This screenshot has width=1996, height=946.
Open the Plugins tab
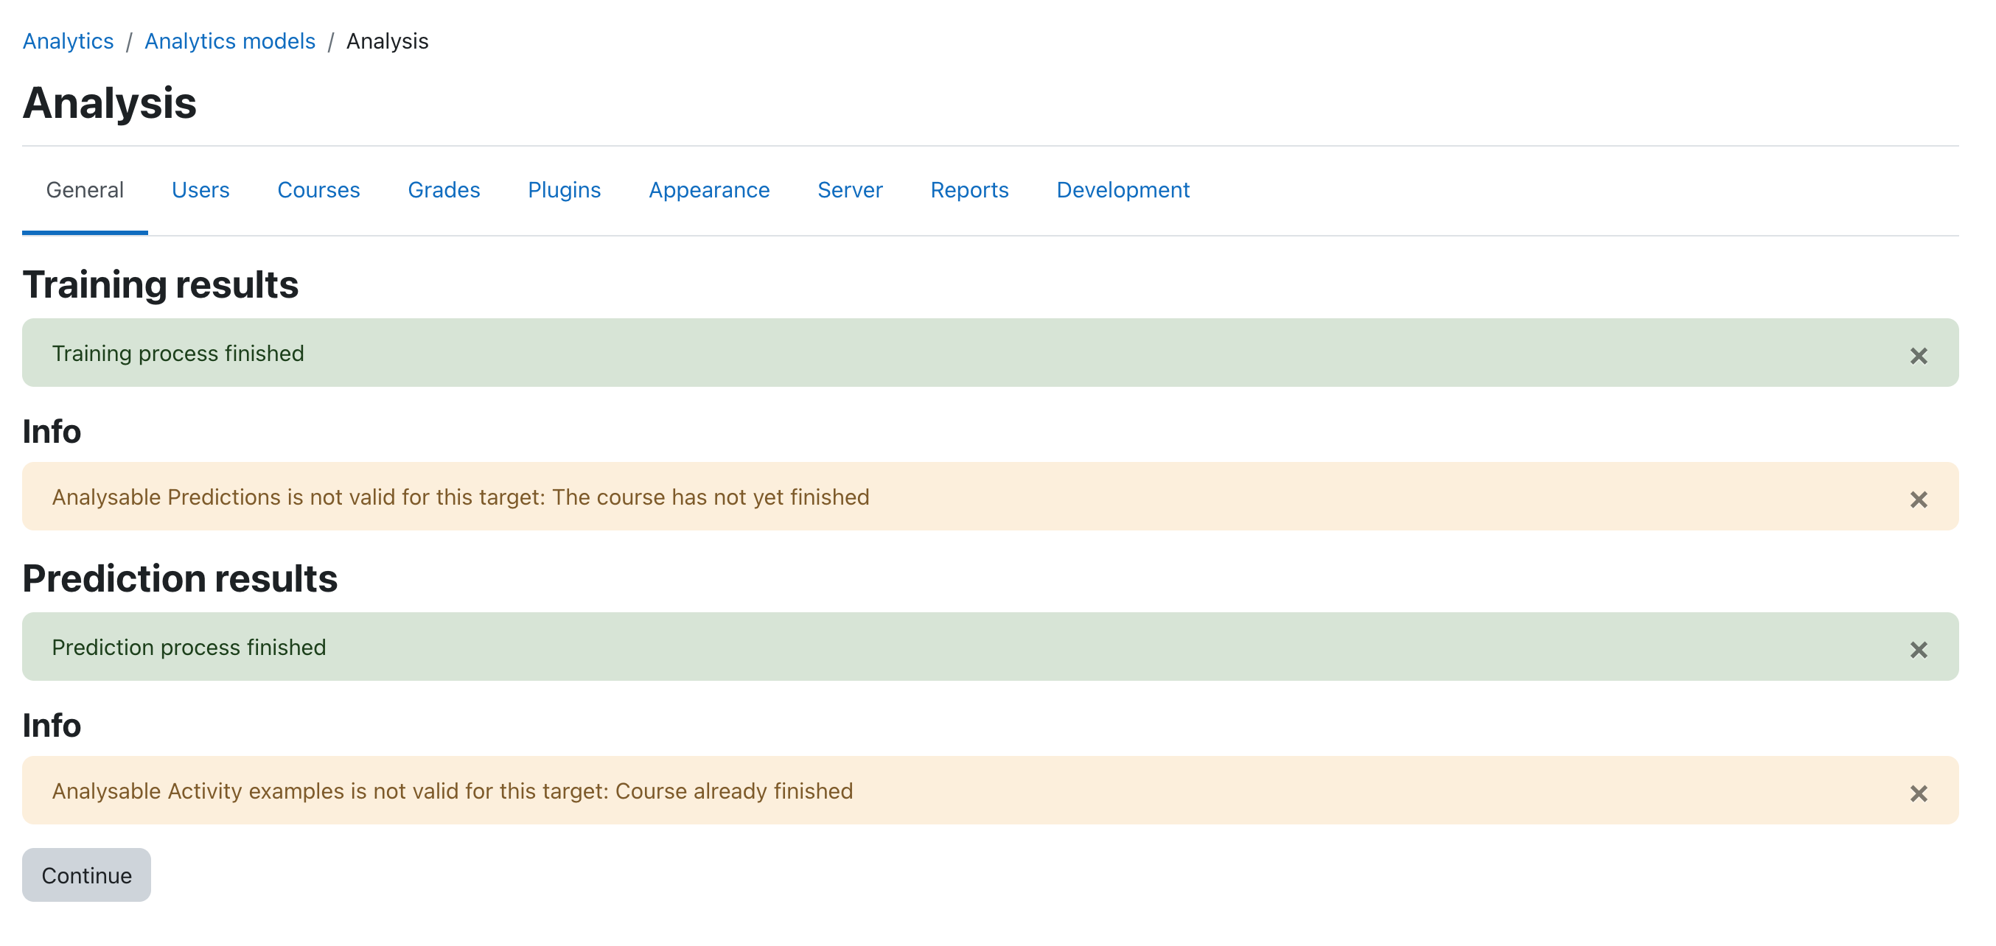coord(564,190)
